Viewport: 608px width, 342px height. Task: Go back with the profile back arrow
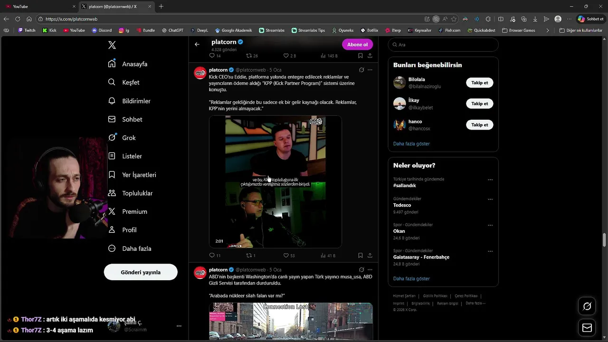tap(197, 44)
